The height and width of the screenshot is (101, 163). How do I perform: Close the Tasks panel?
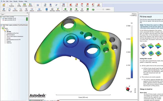pyautogui.click(x=27, y=13)
